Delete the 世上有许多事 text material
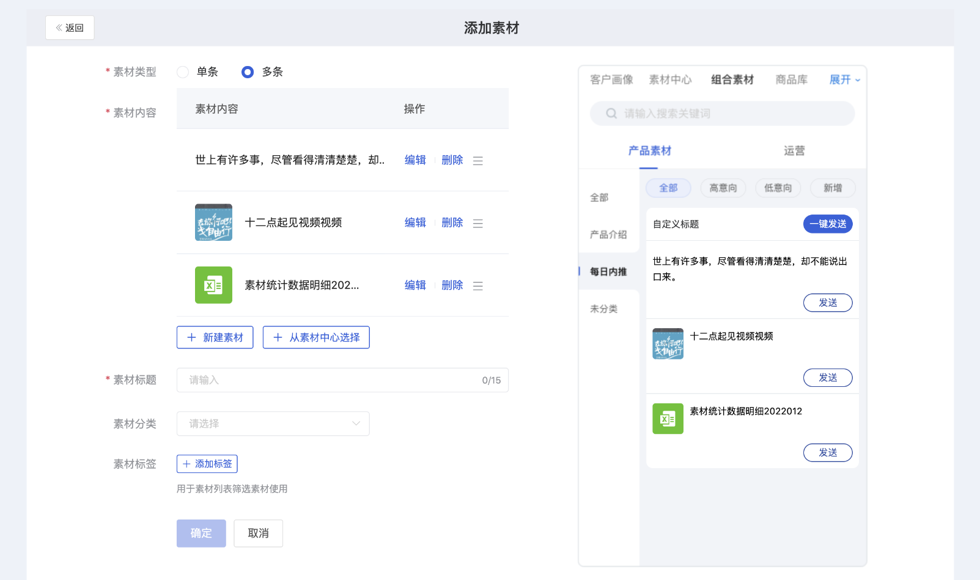 coord(452,160)
